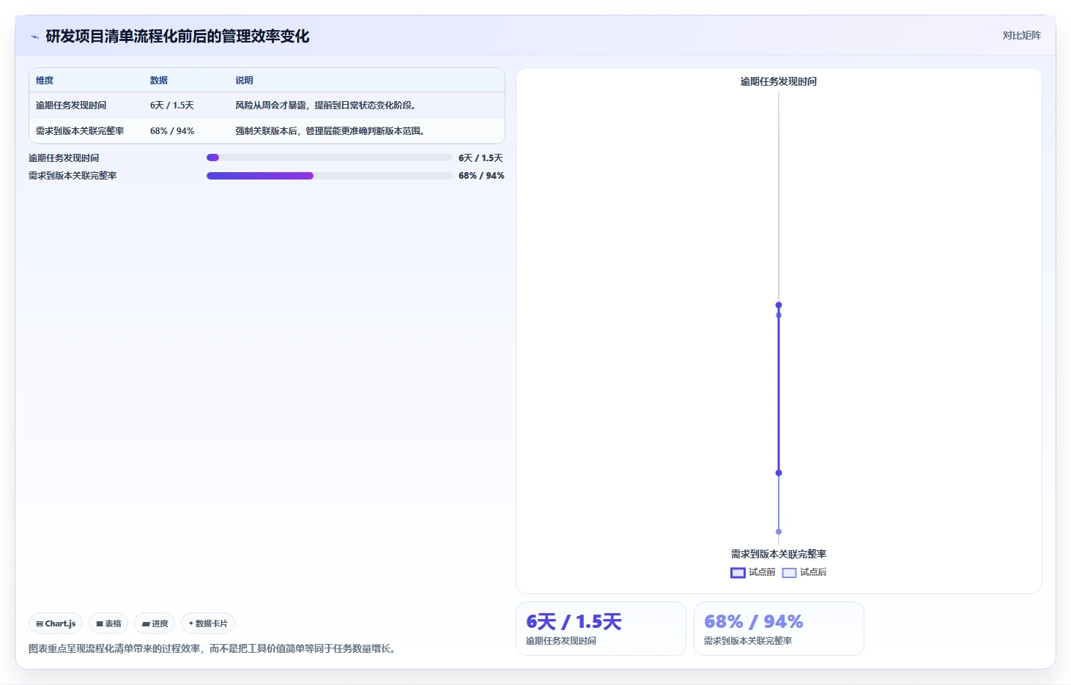Select the 维度 column header
Screen dimensions: 1071x685
pos(45,81)
